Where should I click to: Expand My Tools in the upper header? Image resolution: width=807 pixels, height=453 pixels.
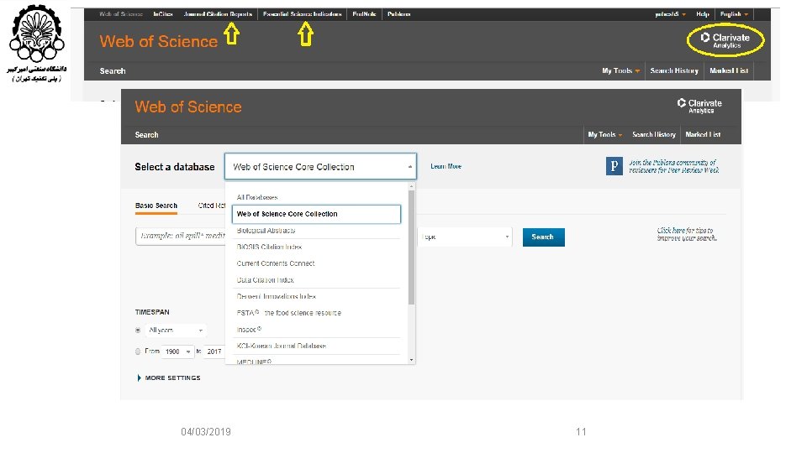[x=620, y=70]
